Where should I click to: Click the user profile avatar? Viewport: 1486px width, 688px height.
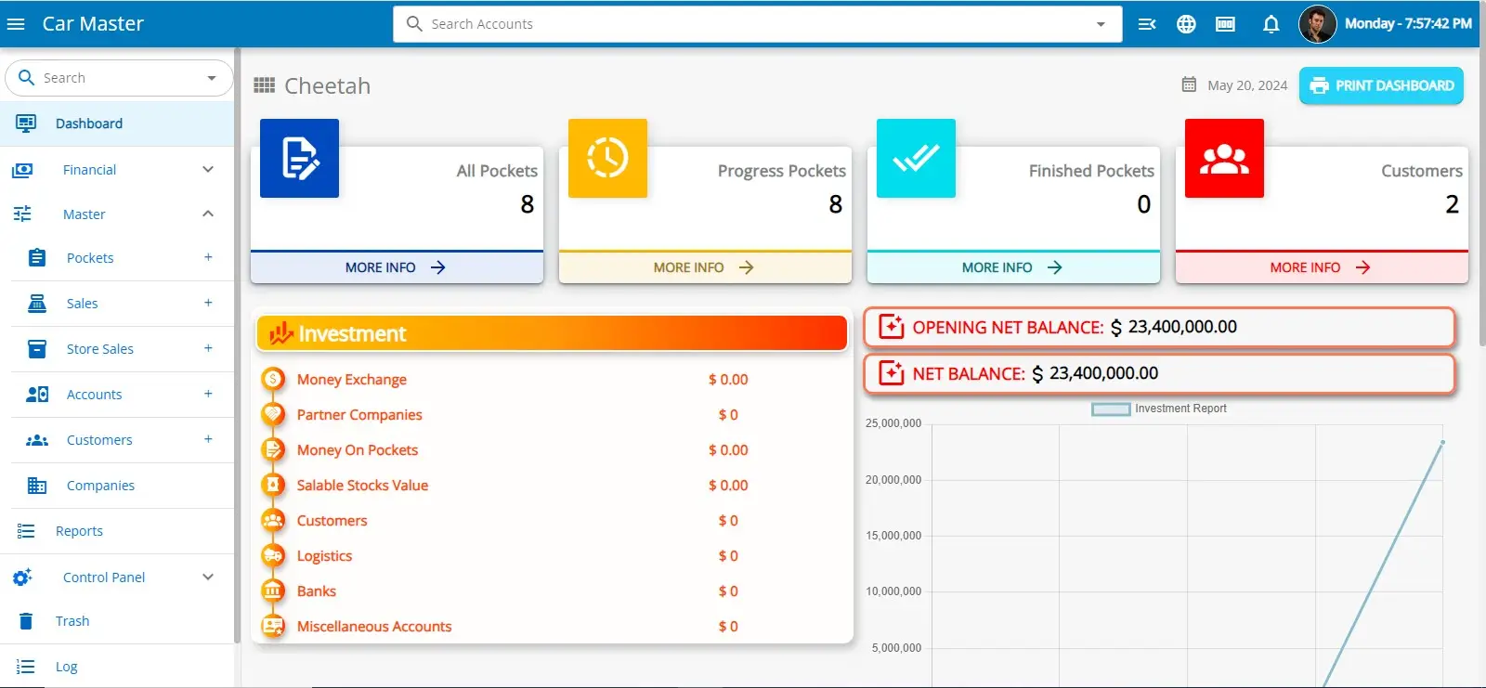1316,24
